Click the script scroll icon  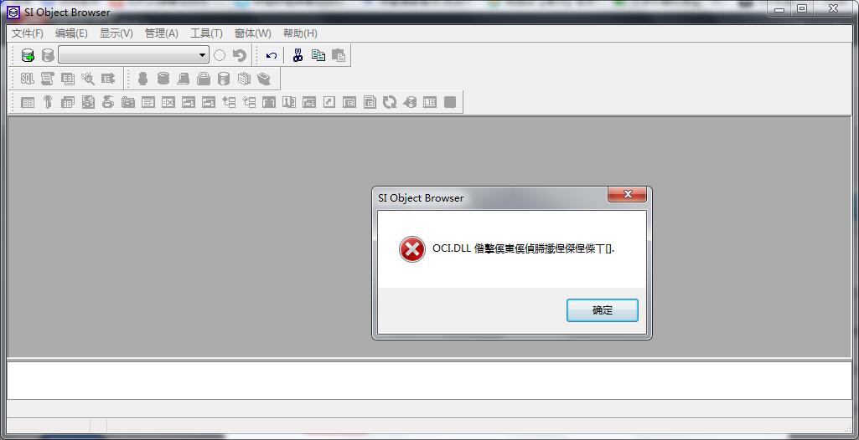click(x=48, y=79)
